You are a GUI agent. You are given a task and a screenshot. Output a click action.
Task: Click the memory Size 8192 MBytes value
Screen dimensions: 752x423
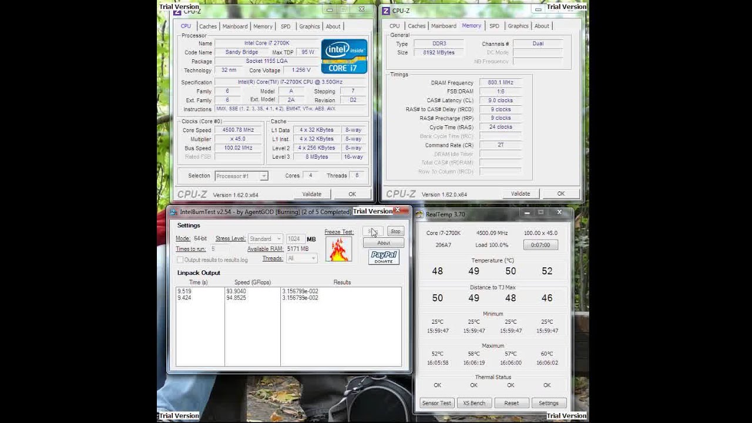pos(438,52)
